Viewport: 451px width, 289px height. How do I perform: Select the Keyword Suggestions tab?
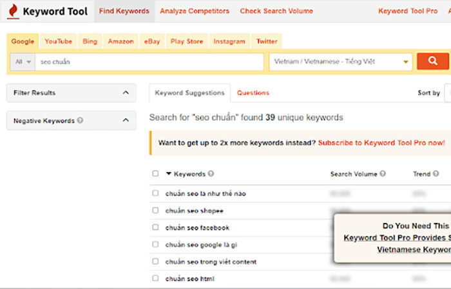(x=189, y=93)
